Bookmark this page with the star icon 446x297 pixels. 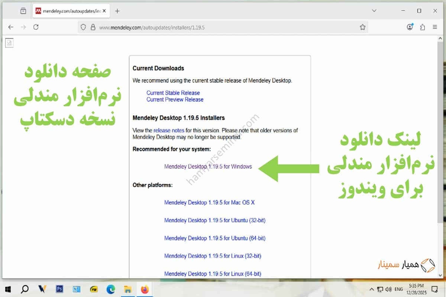[363, 27]
